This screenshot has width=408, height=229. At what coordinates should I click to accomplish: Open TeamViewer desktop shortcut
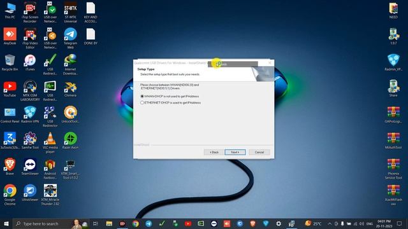[30, 167]
